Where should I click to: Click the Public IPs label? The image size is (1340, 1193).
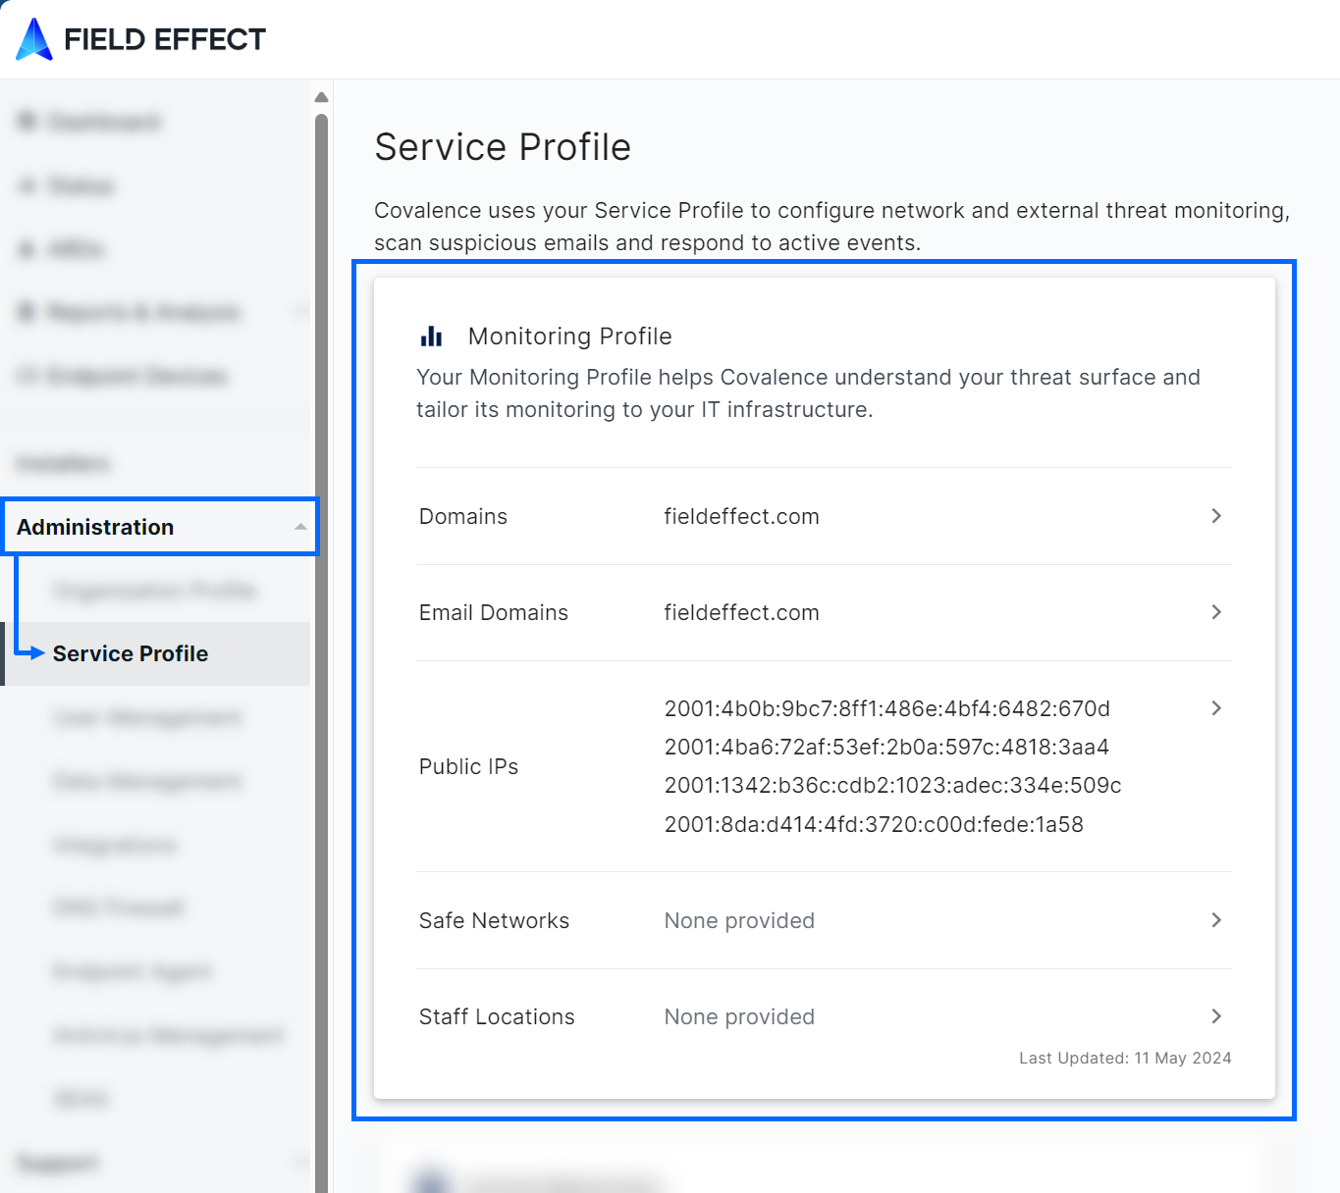coord(468,766)
